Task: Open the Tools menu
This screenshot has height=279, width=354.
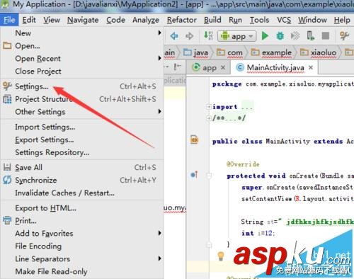Action: 259,20
